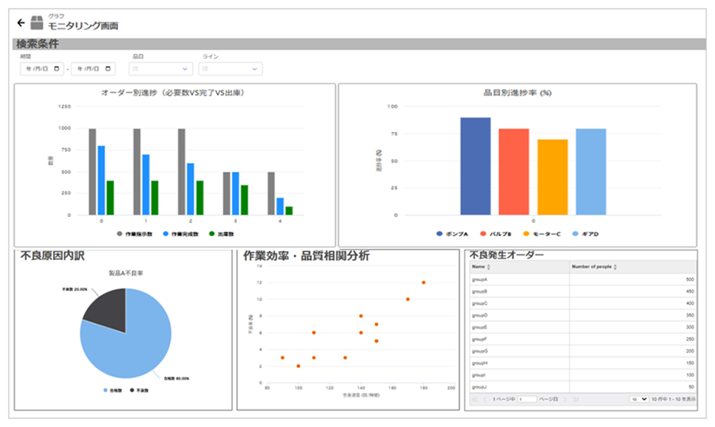Viewport: 715px width, 427px height.
Task: Open the start date calendar picker icon
Action: (57, 69)
